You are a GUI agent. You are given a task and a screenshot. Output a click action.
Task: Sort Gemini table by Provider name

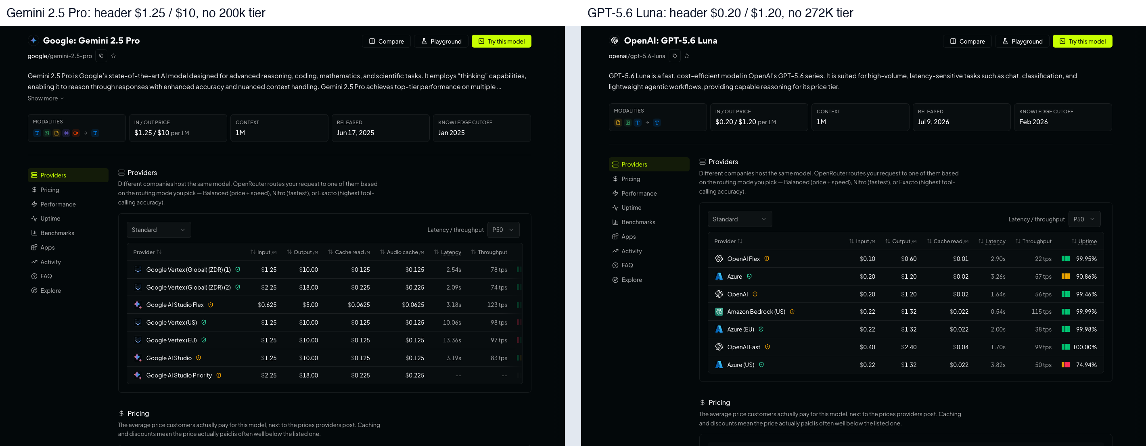coord(147,252)
